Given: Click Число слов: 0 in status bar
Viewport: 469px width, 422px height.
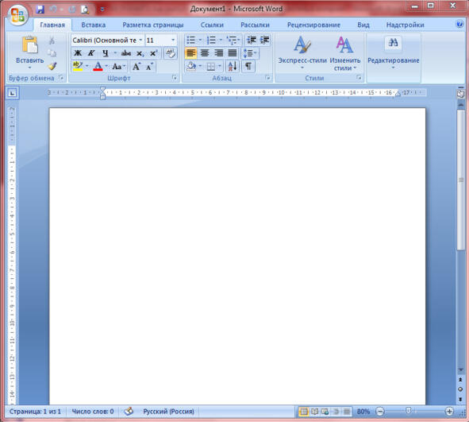Looking at the screenshot, I should 93,412.
